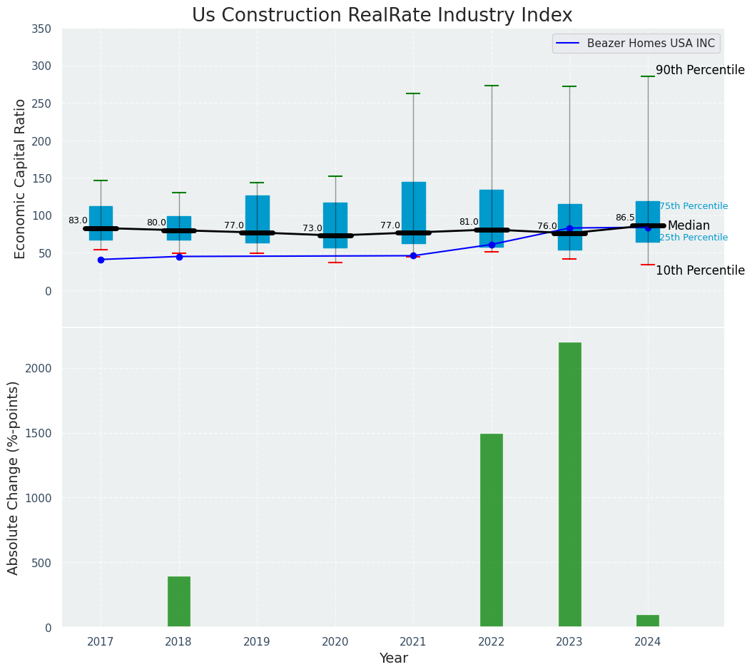Click the green 2018 absolute change bar
The width and height of the screenshot is (752, 672).
178,601
